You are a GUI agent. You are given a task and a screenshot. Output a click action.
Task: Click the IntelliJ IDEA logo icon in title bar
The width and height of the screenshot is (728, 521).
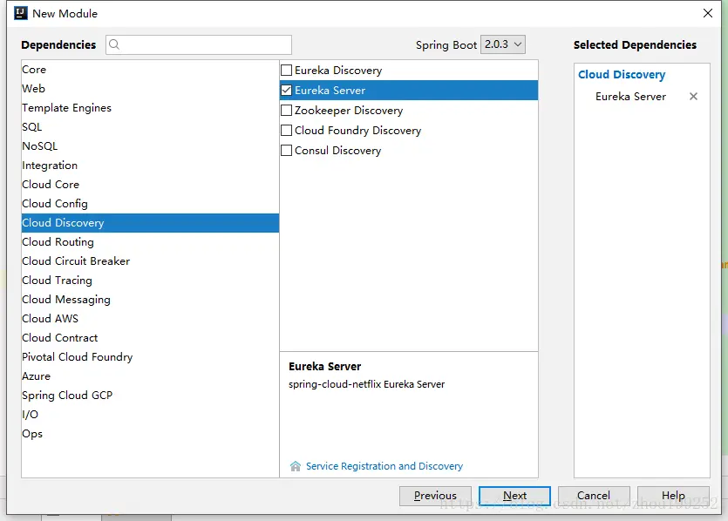(21, 13)
